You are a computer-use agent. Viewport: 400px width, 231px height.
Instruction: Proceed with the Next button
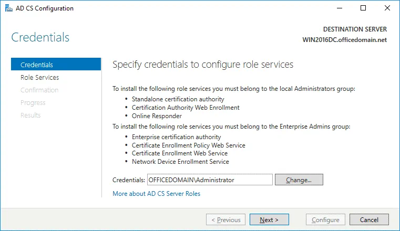pyautogui.click(x=269, y=220)
